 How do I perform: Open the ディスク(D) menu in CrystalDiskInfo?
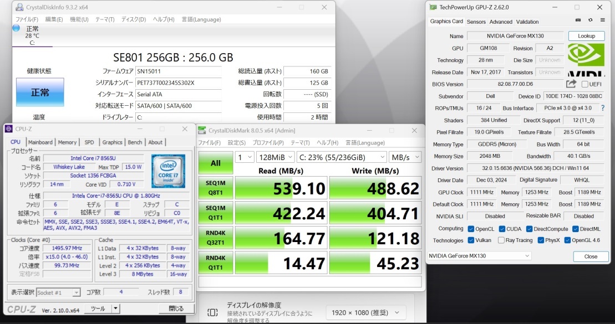[x=133, y=19]
